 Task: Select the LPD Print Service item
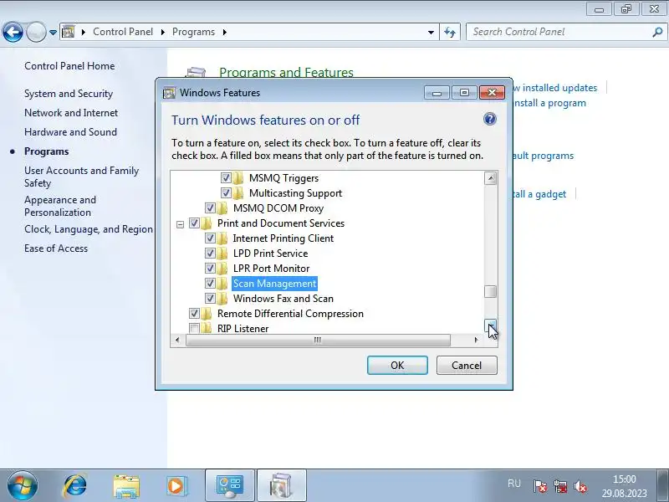(x=270, y=254)
